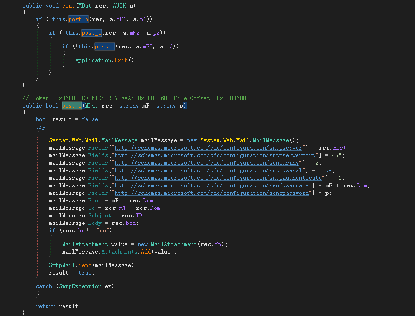Click the 'p3' field in a.p3
This screenshot has height=316, width=415.
(169, 46)
